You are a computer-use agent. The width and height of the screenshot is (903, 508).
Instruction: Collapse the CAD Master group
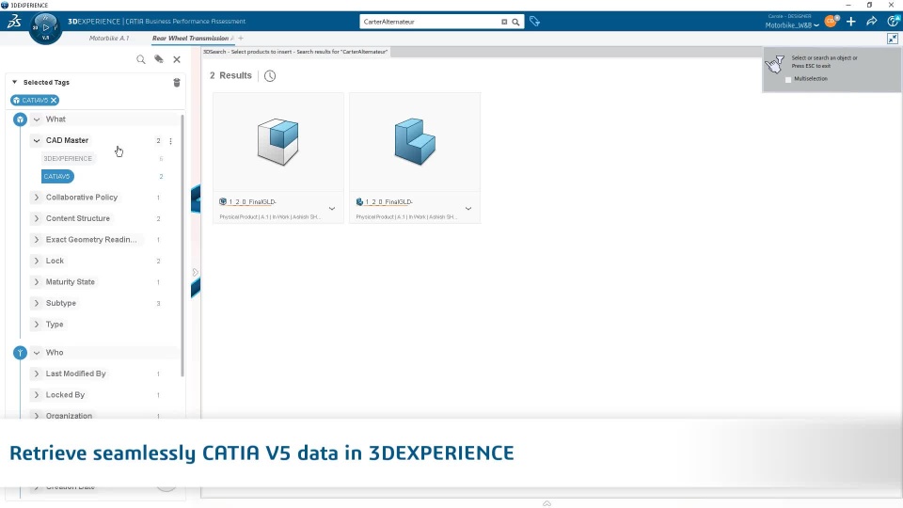[37, 140]
